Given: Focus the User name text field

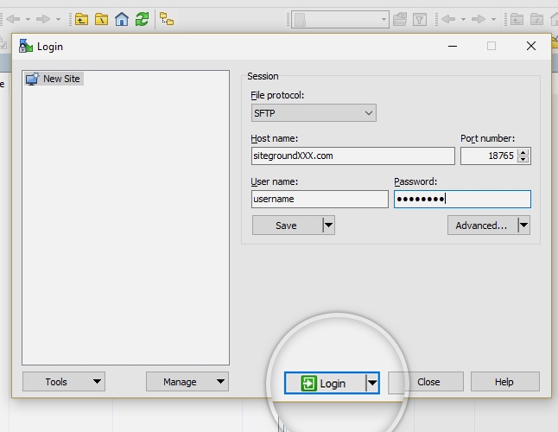Looking at the screenshot, I should 320,199.
